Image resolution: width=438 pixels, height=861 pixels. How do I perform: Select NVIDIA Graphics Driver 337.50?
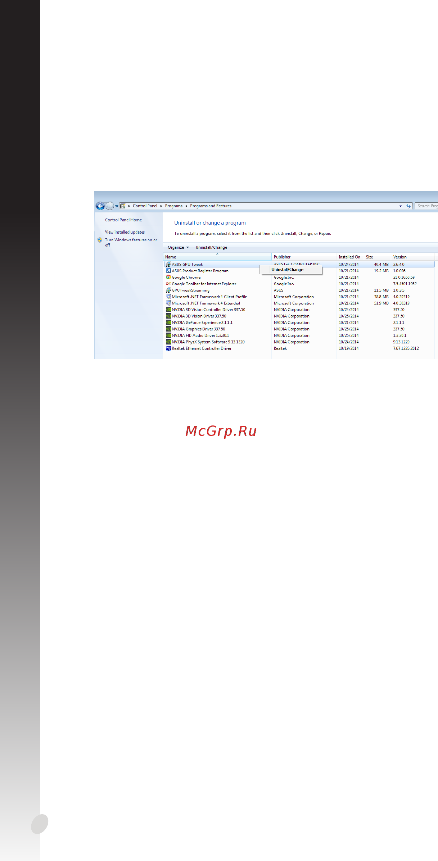click(299, 329)
